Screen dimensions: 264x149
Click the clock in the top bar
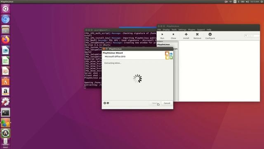pos(255,2)
